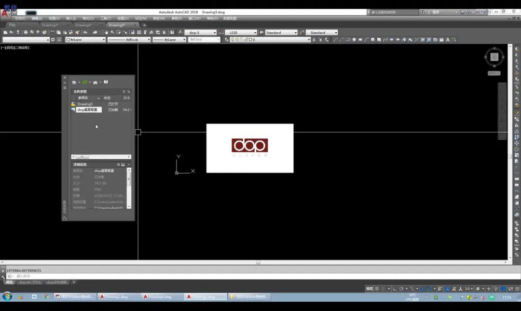Open the first Standard table style dropdown
The image size is (521, 311).
(x=295, y=33)
